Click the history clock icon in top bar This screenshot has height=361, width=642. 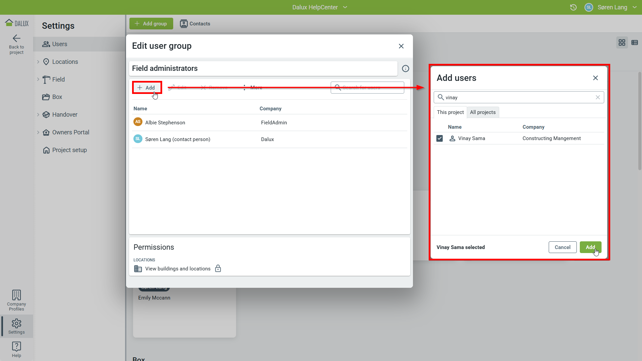click(x=573, y=7)
